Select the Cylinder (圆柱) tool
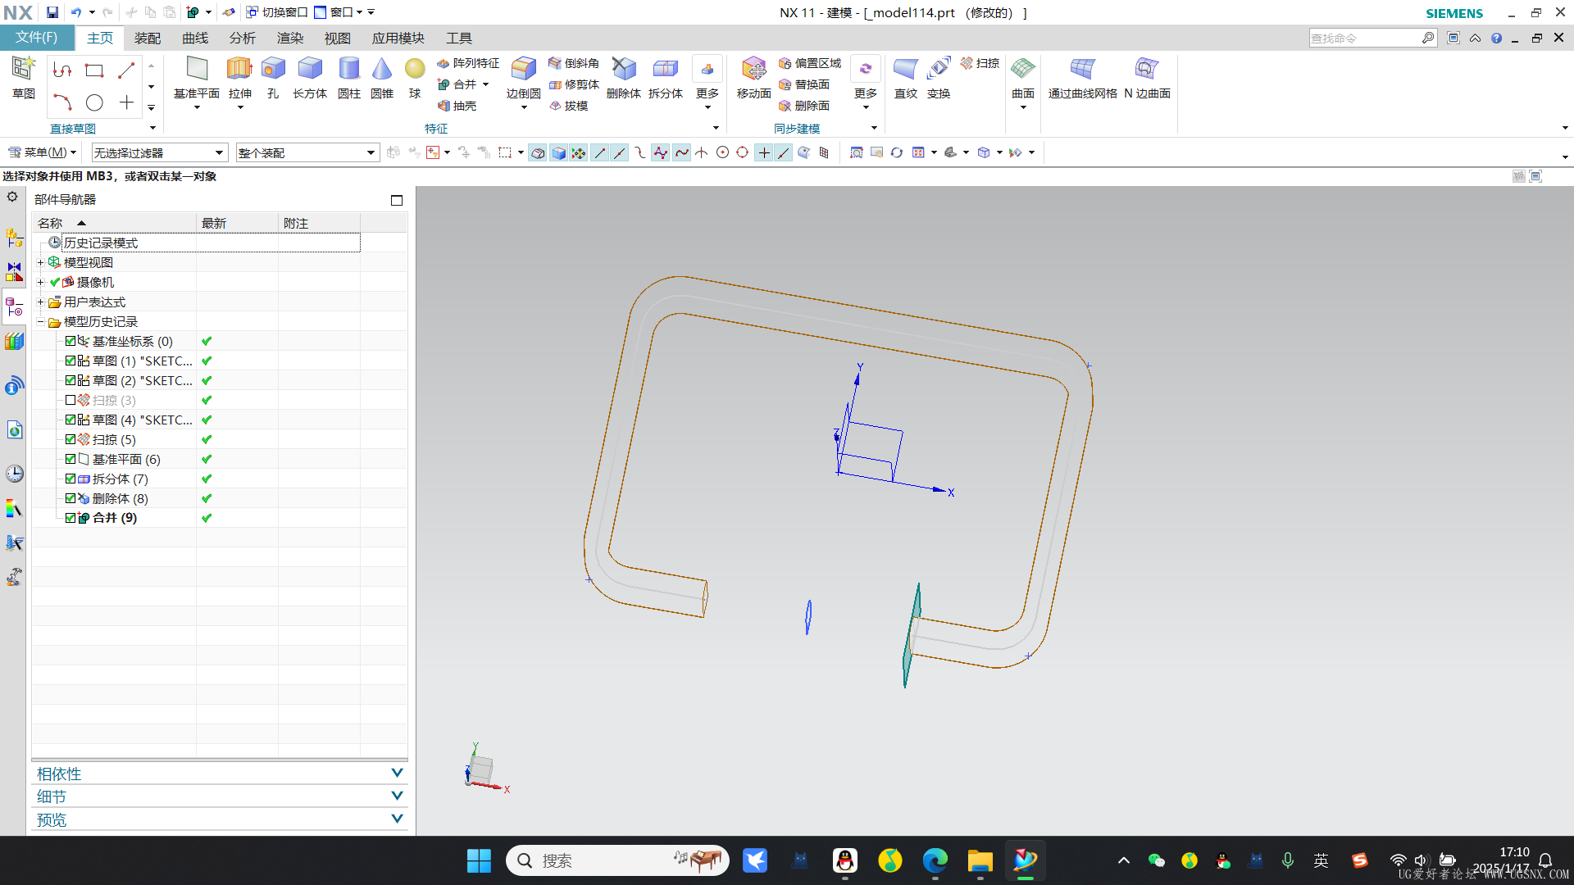This screenshot has width=1574, height=885. 349,78
